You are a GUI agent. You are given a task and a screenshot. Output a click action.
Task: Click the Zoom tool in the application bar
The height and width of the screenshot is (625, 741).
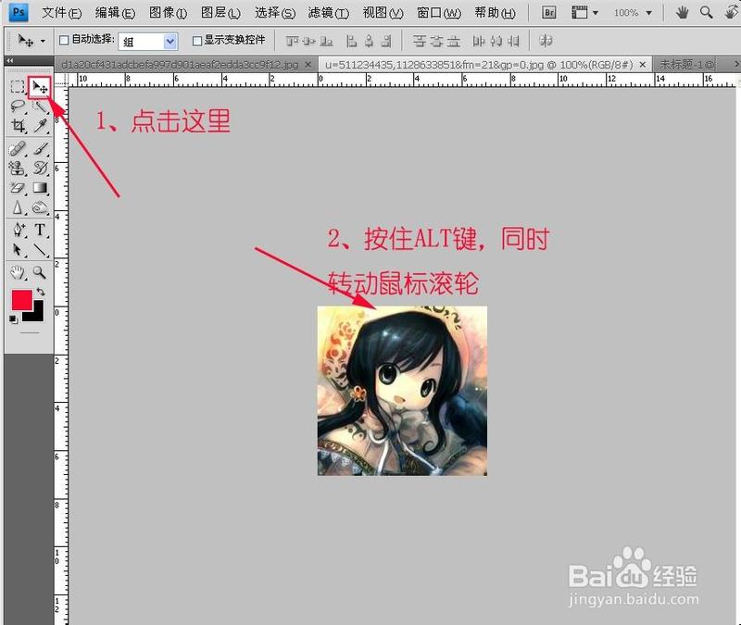706,13
